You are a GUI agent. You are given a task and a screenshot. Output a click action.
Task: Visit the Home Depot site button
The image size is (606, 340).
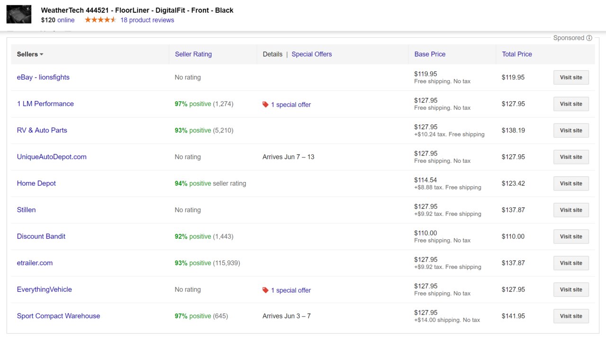point(571,184)
